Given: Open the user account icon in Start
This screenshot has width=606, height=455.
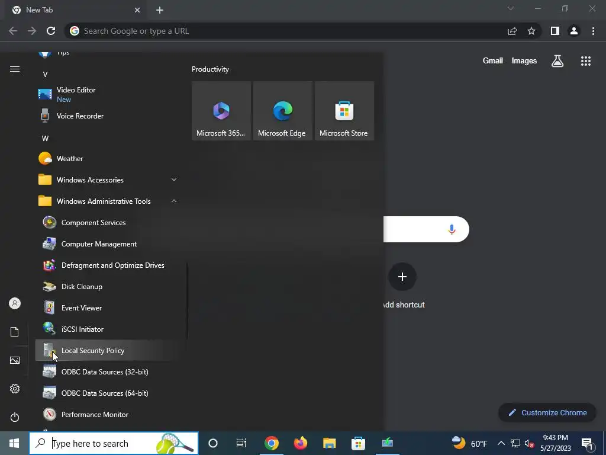Looking at the screenshot, I should click(15, 303).
